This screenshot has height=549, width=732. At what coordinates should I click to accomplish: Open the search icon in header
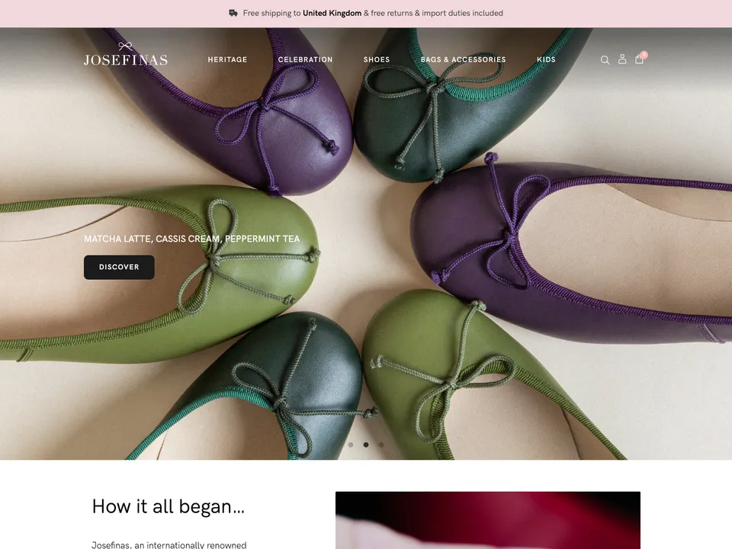tap(605, 59)
